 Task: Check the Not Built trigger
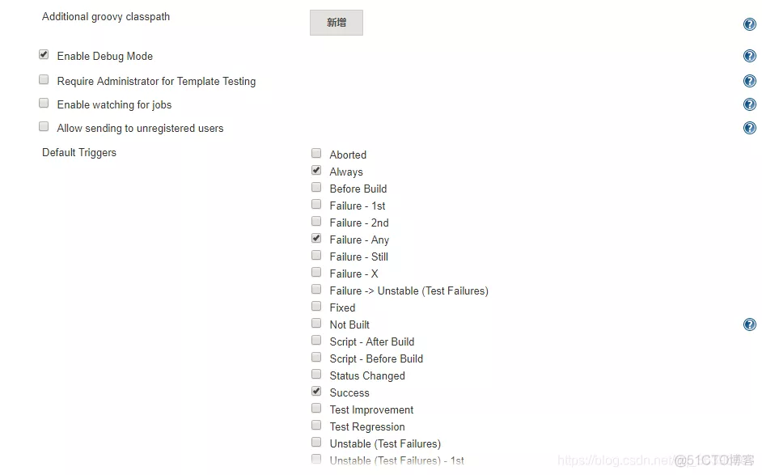316,324
